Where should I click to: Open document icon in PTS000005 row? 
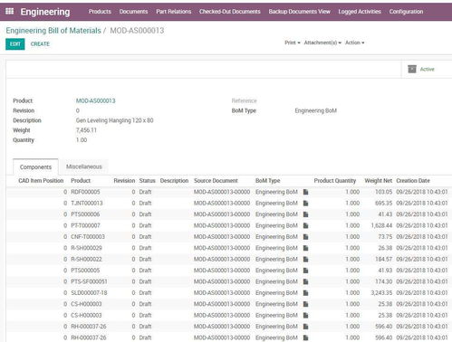click(305, 271)
